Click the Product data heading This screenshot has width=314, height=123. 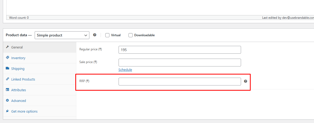coord(19,35)
